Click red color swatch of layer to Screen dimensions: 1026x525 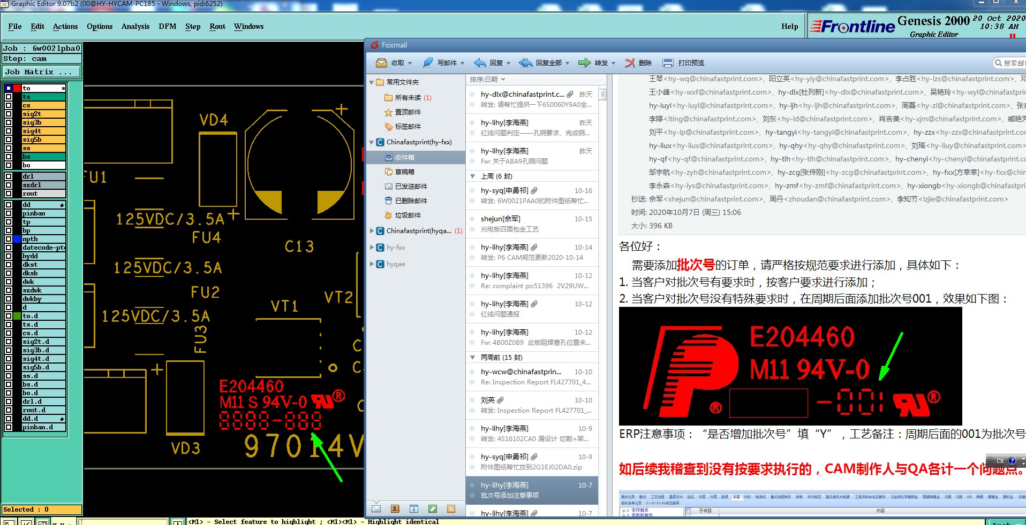pyautogui.click(x=17, y=88)
